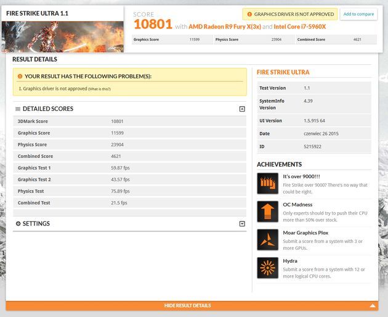The height and width of the screenshot is (317, 388).
Task: Click the Physics Score row in Detailed Scores
Action: [x=130, y=144]
